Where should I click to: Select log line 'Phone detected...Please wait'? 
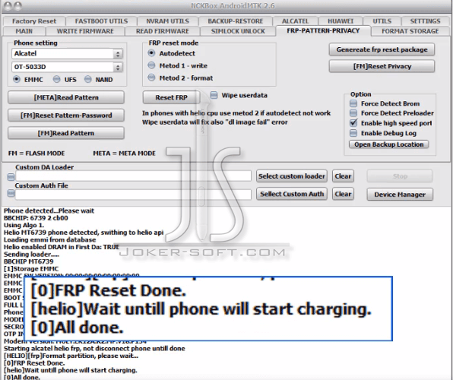click(x=49, y=211)
